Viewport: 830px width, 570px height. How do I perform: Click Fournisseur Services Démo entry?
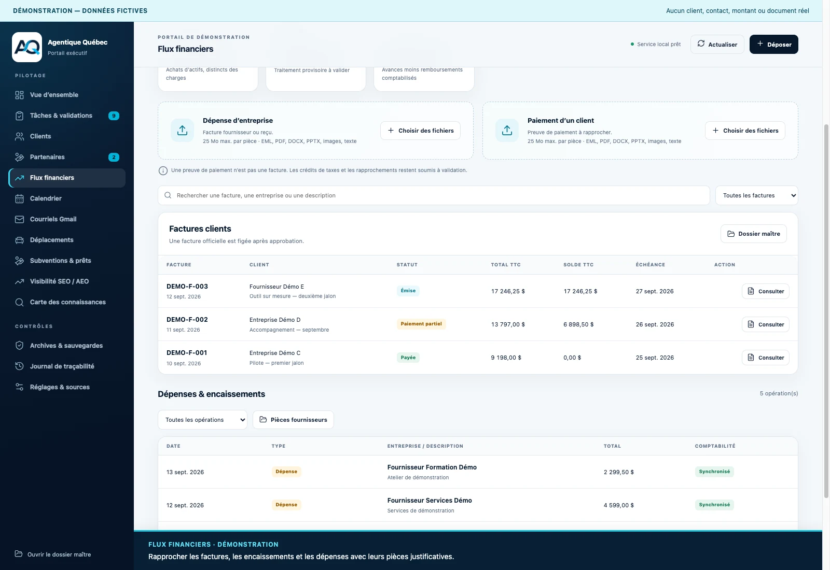coord(430,501)
